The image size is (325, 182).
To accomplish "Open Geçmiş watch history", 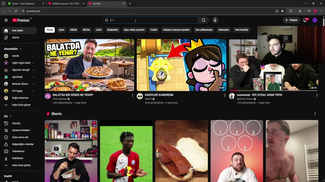I will coord(20,123).
